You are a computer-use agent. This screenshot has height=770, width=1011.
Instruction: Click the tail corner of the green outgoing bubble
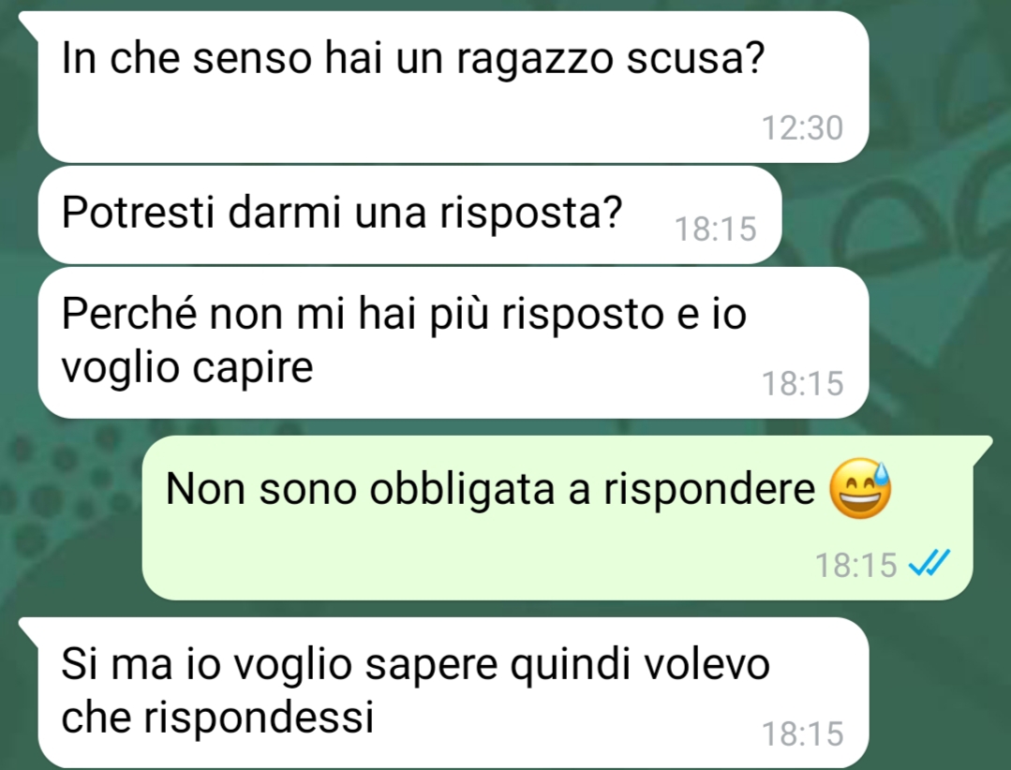[983, 447]
